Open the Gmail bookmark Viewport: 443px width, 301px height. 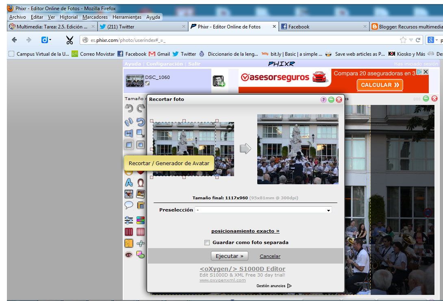pyautogui.click(x=159, y=54)
